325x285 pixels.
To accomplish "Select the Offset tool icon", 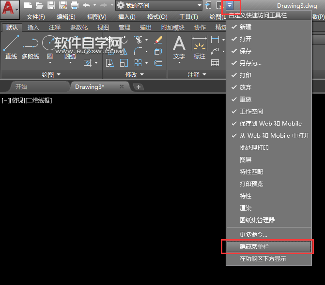I will [x=158, y=63].
